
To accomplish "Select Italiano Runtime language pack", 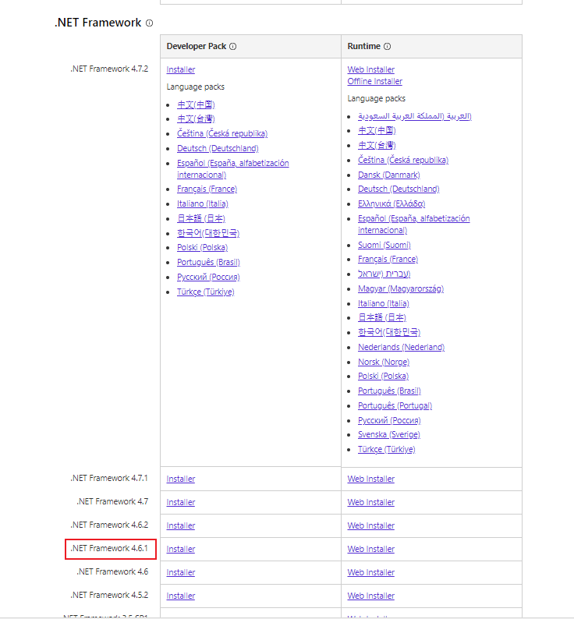I will [x=384, y=303].
